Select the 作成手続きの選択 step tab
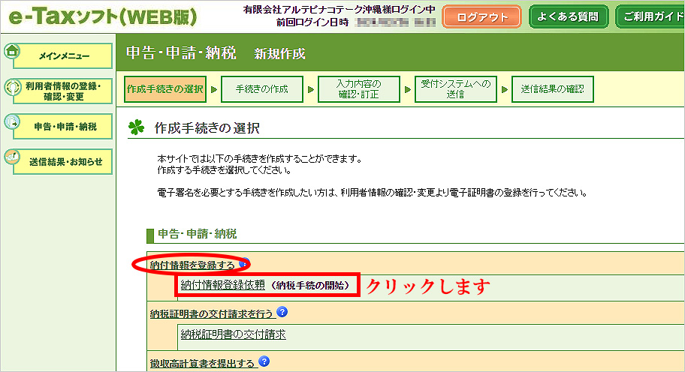Image resolution: width=685 pixels, height=372 pixels. [165, 89]
